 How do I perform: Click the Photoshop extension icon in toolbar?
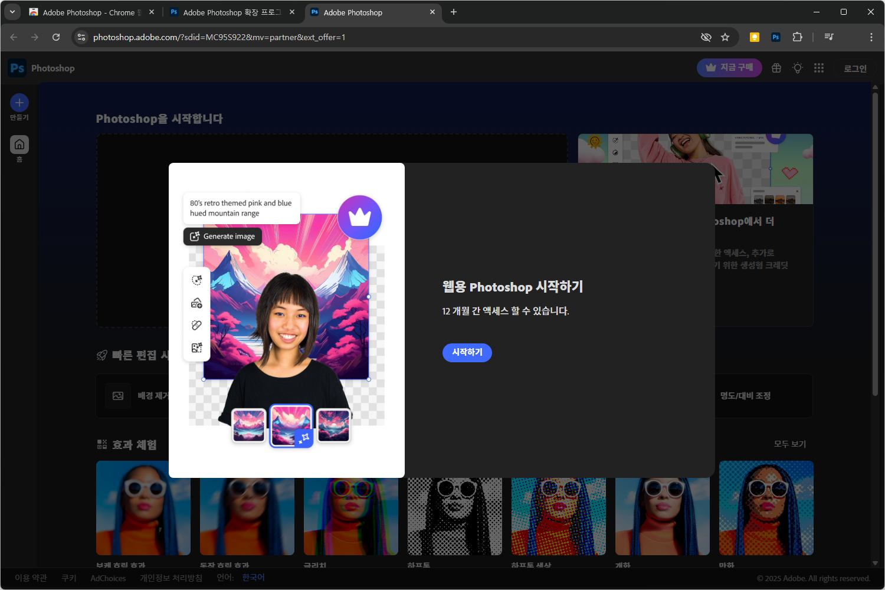click(776, 37)
